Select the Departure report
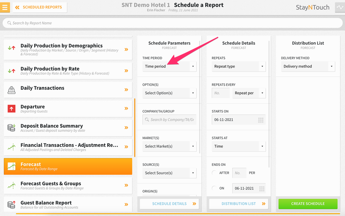Viewport: 345px width, 216px height. [68, 109]
